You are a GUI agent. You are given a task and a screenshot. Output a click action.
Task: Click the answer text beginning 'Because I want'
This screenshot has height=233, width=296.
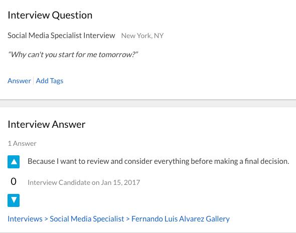(x=159, y=161)
